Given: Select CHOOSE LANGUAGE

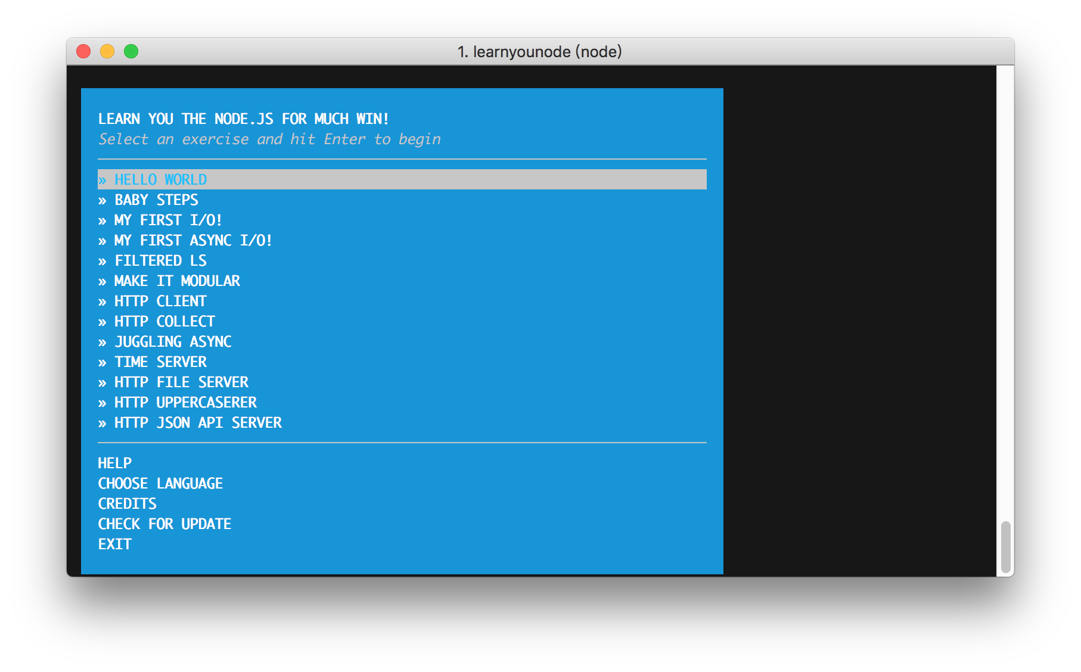Looking at the screenshot, I should click(160, 483).
